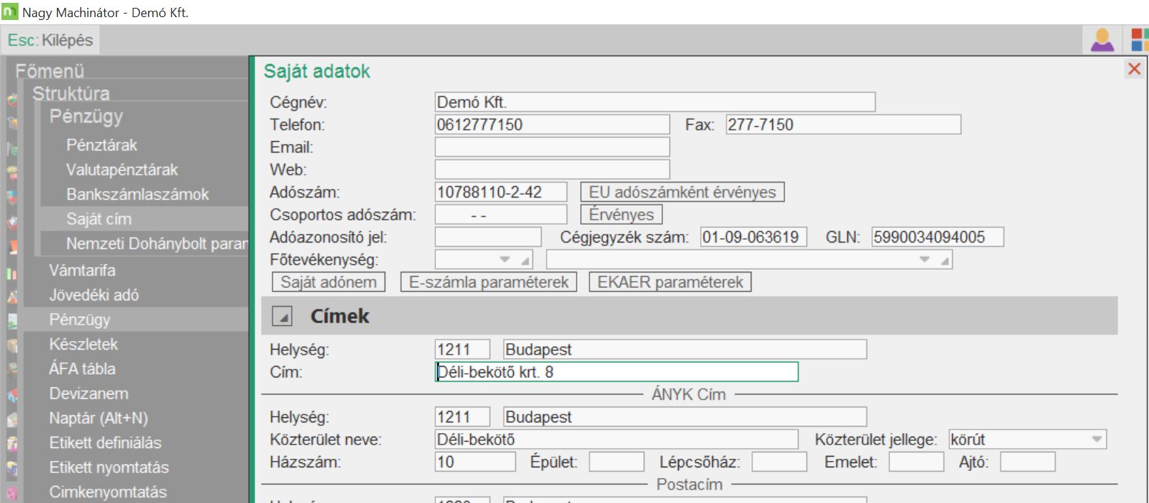This screenshot has width=1149, height=503.
Task: Collapse the Címek section
Action: [x=283, y=317]
